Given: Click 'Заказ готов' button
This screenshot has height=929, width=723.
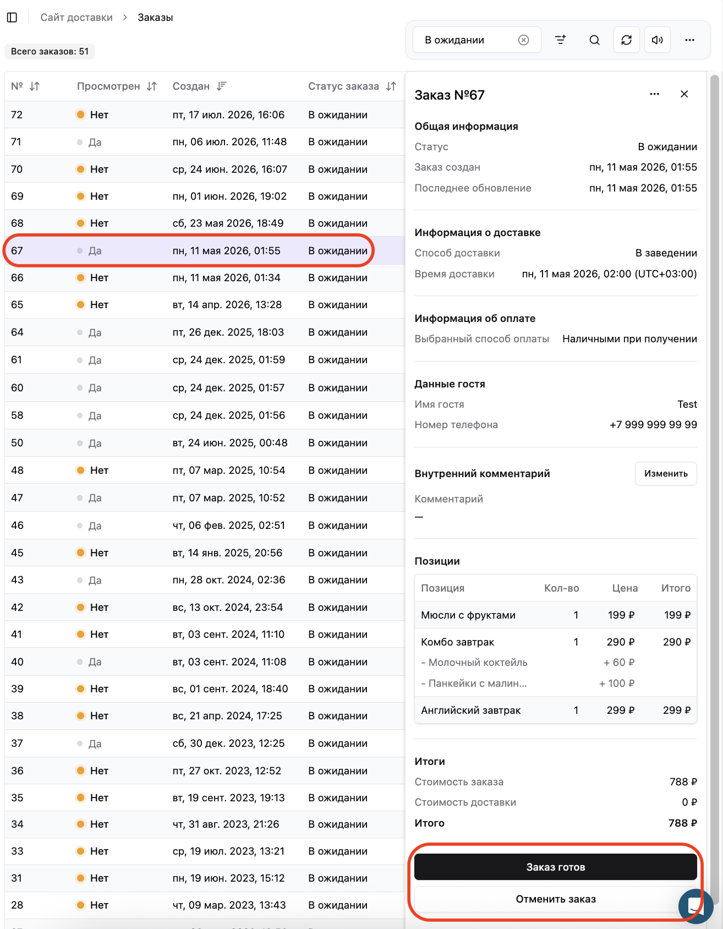Looking at the screenshot, I should pos(555,867).
